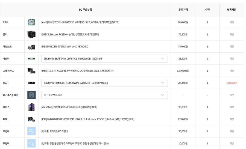The width and height of the screenshot is (246, 149).
Task: Click the +107,000원 SSD price change
Action: click(232, 83)
